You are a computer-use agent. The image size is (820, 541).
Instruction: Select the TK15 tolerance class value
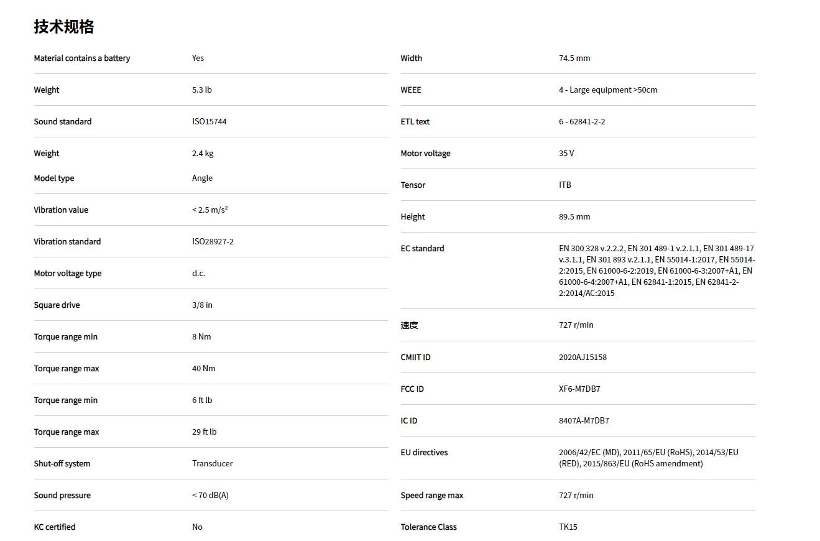(x=568, y=527)
